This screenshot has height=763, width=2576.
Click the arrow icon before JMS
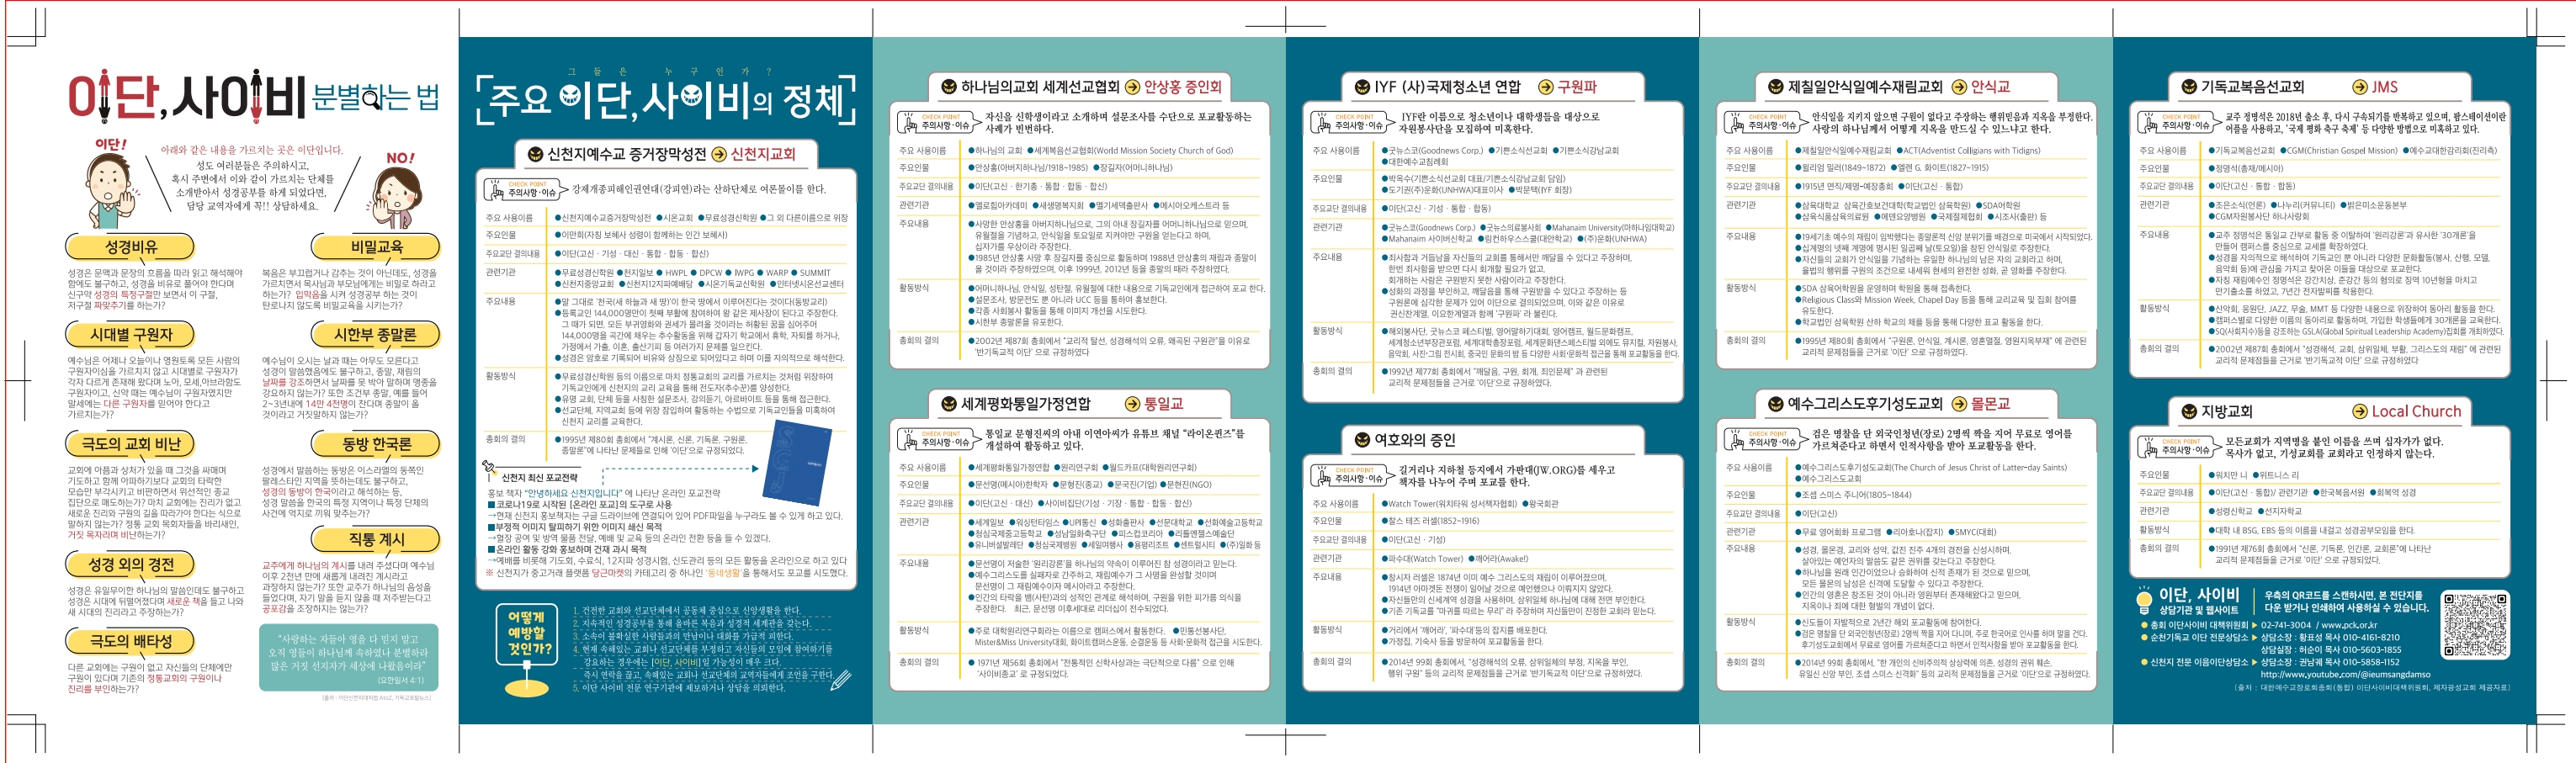(2360, 87)
